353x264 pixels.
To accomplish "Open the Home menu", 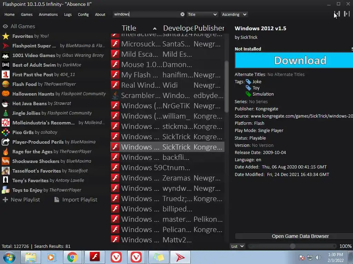I will pos(9,14).
